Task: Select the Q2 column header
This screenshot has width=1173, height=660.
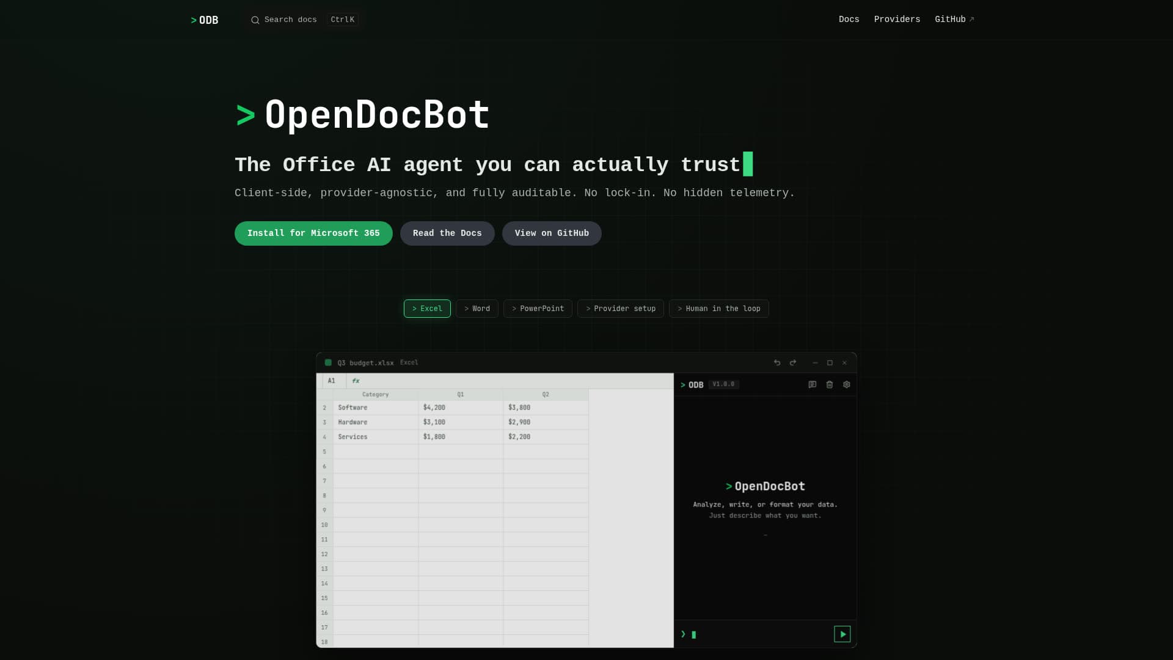Action: point(546,395)
